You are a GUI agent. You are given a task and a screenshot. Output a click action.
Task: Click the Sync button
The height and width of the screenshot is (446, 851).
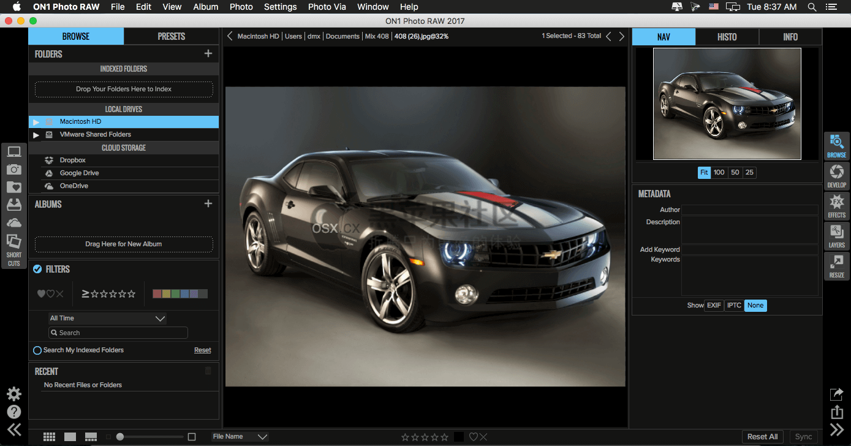tap(803, 437)
